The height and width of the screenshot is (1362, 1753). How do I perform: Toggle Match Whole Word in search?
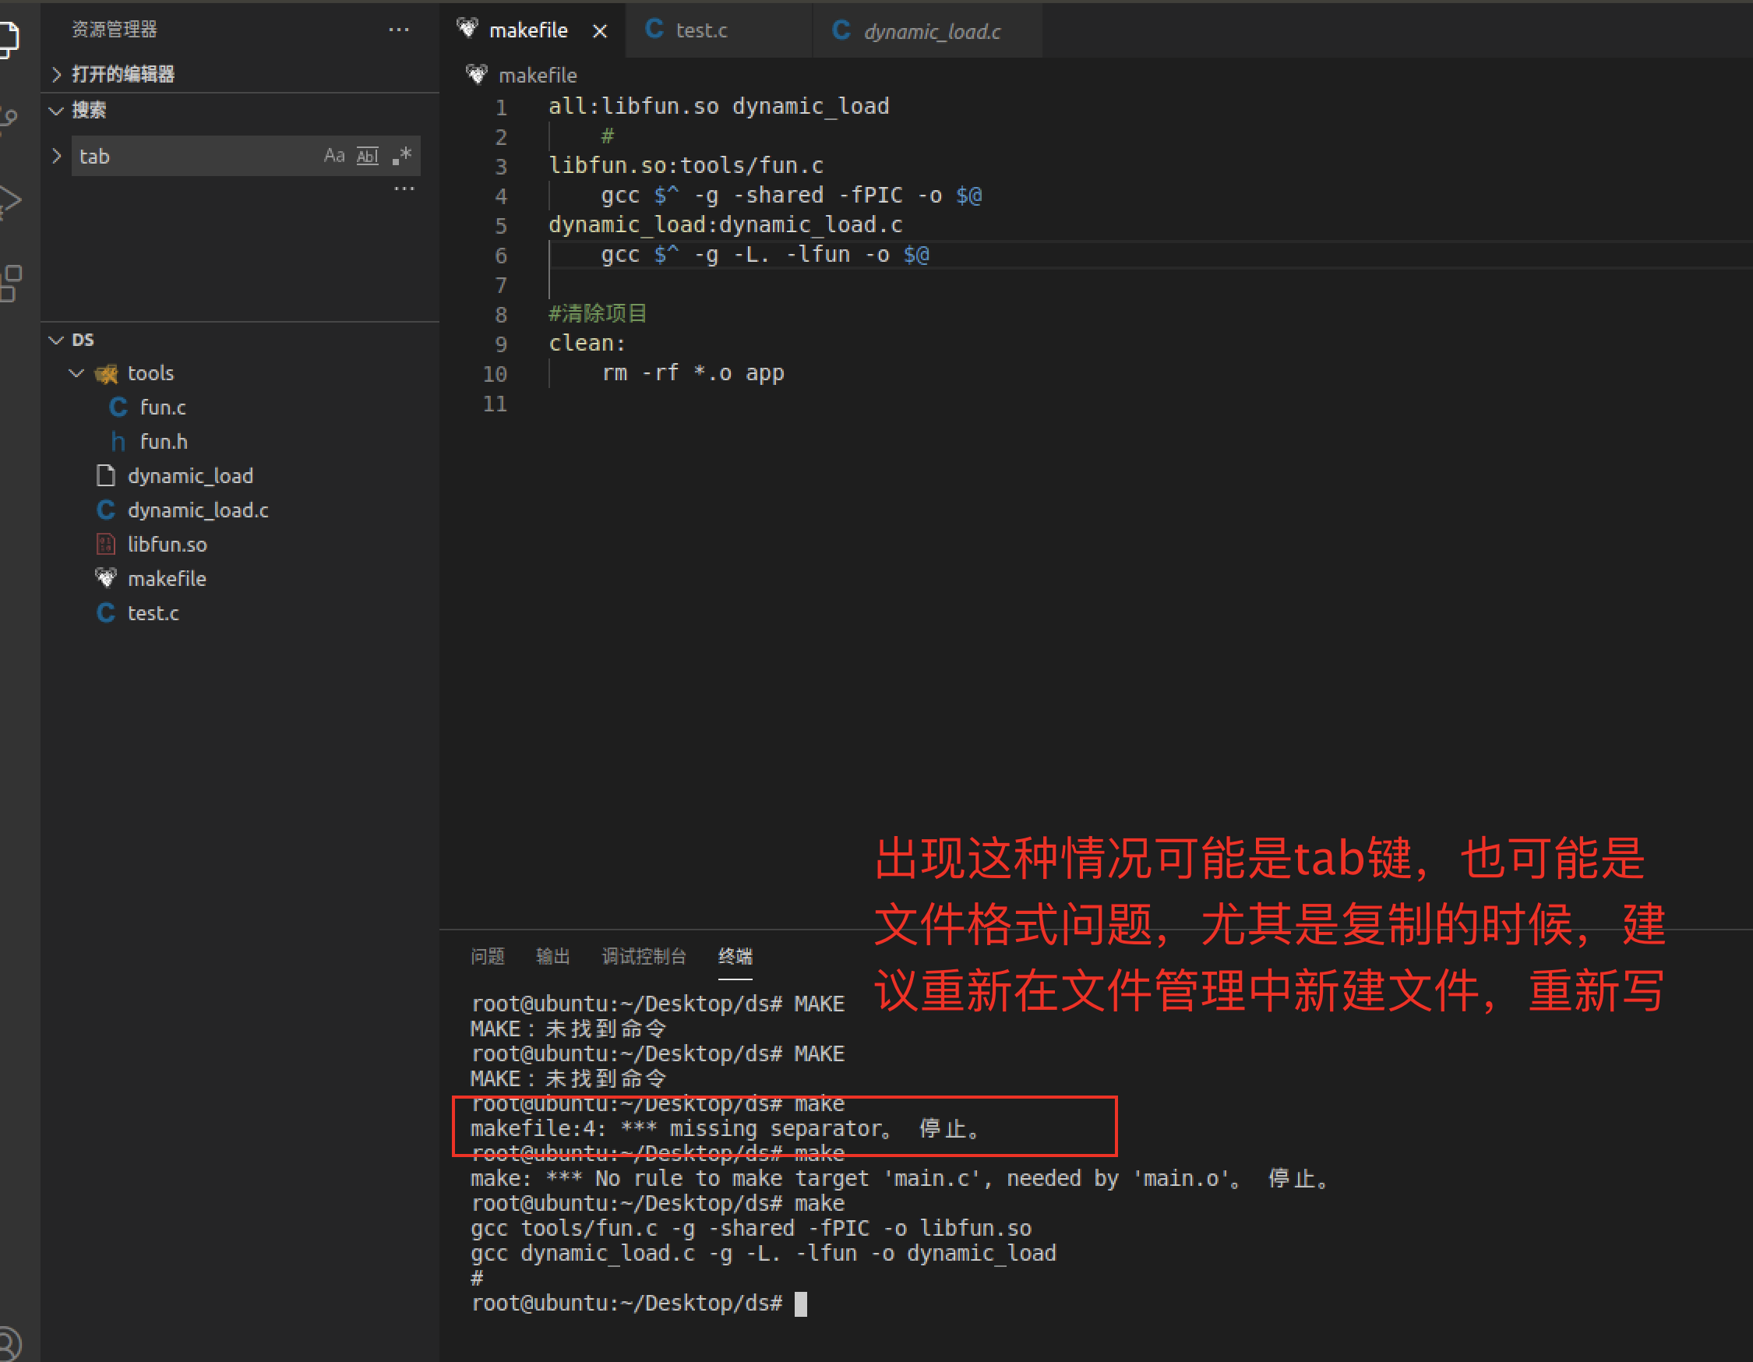pos(368,156)
